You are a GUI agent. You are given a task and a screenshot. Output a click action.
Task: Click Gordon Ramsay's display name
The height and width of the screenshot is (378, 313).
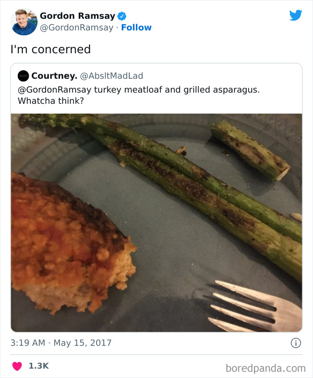[78, 16]
